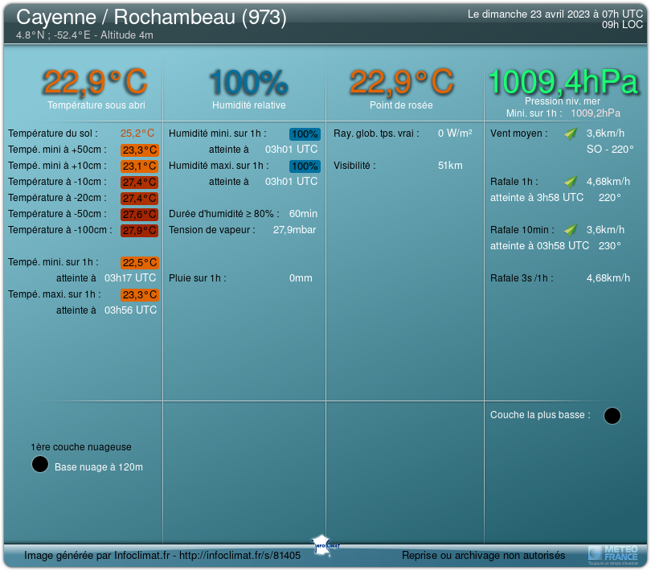The width and height of the screenshot is (651, 571).
Task: Click the Cayenne / Rochambeau (973) station title
Action: click(x=151, y=17)
